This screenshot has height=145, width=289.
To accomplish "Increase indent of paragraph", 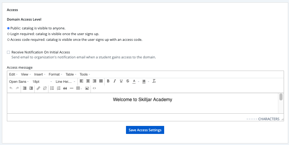I will [31, 88].
